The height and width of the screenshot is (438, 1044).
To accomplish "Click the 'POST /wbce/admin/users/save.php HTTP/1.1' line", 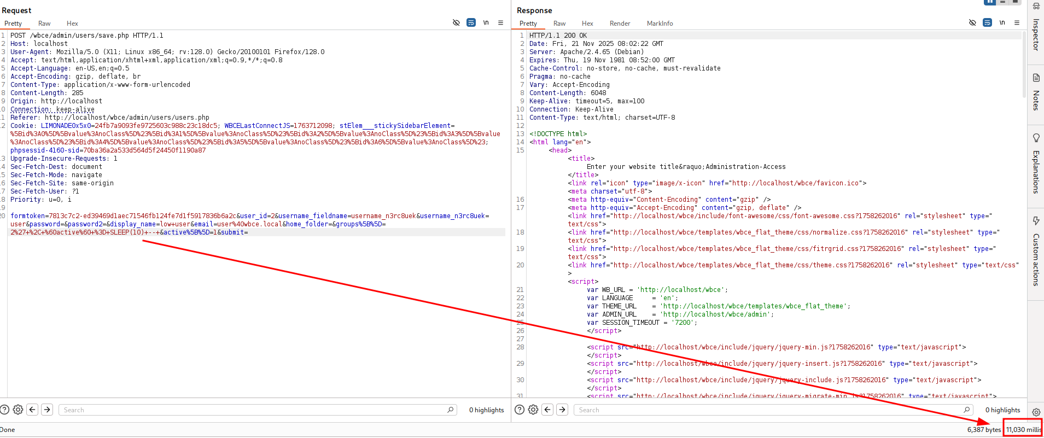I will [87, 36].
